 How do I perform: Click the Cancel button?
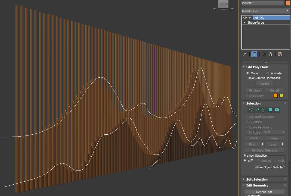pos(274,90)
